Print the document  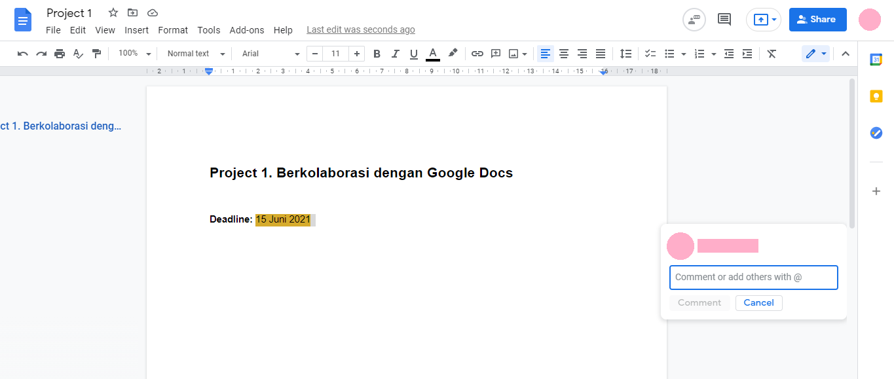coord(60,54)
